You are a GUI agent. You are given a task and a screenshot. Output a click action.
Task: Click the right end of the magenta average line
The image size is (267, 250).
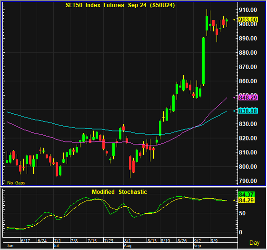tap(227, 98)
